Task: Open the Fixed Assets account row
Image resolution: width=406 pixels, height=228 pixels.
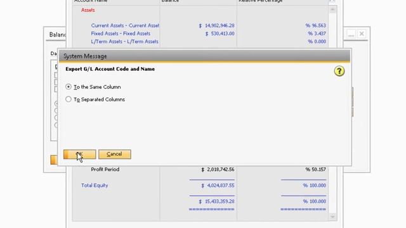Action: point(121,34)
